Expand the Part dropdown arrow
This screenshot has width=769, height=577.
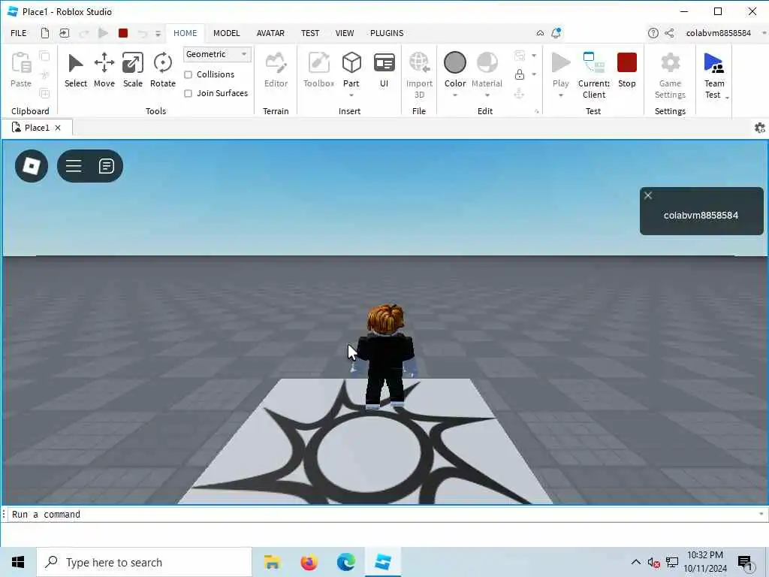click(351, 95)
